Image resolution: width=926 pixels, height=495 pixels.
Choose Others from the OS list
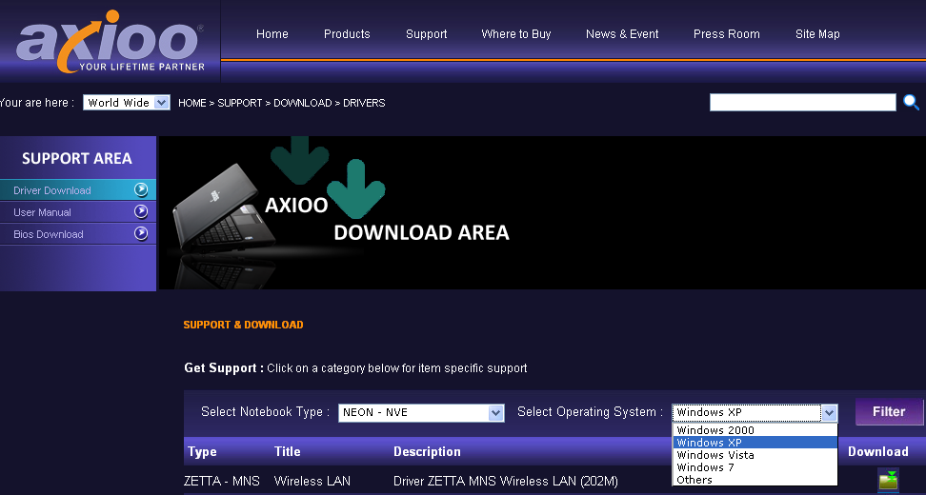click(x=755, y=480)
